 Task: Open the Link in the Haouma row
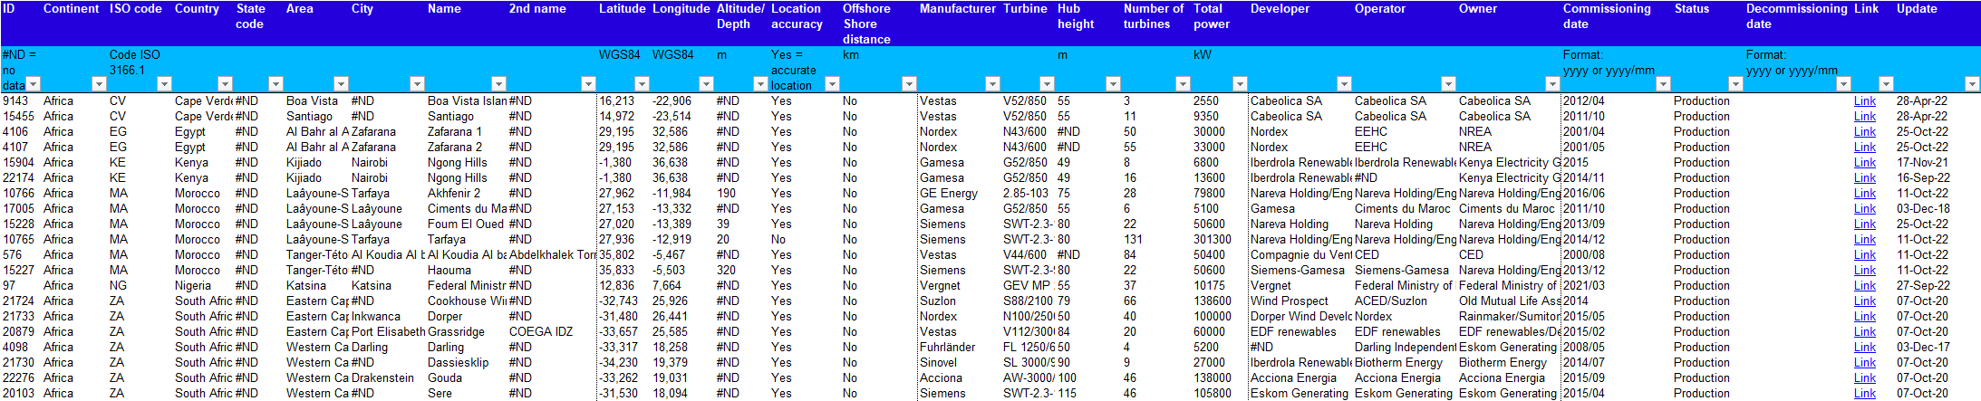[x=1864, y=270]
